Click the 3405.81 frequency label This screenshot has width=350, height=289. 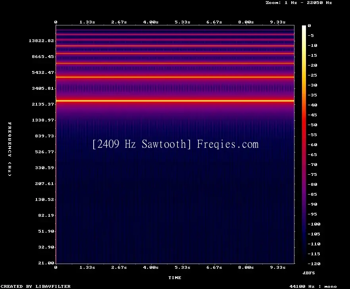(x=43, y=88)
